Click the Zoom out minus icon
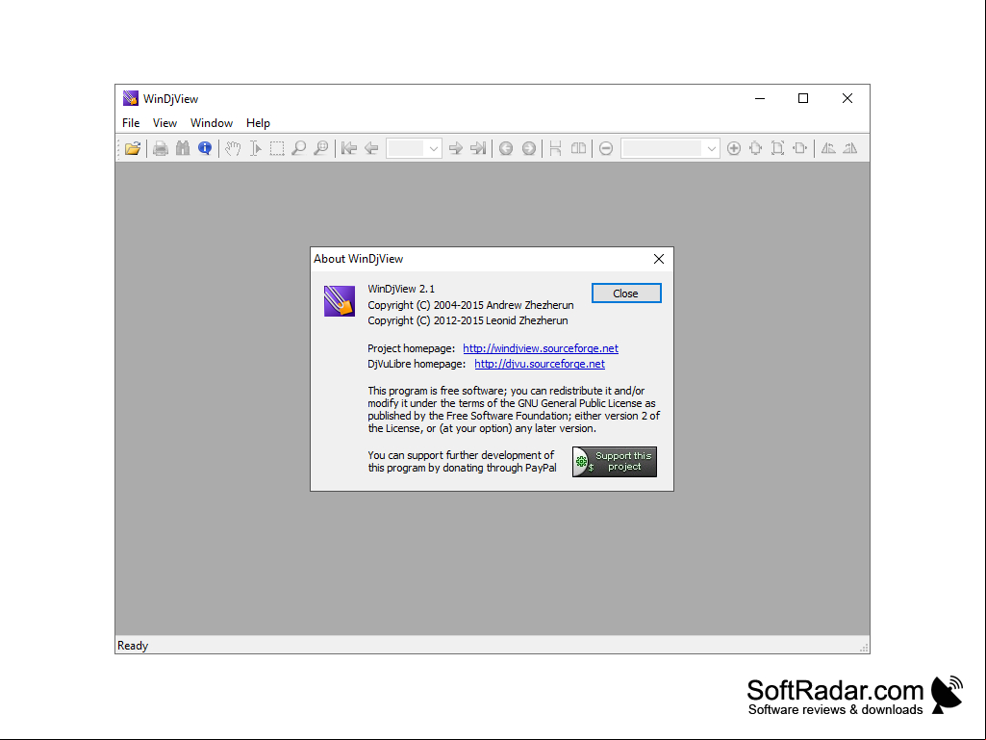 606,148
